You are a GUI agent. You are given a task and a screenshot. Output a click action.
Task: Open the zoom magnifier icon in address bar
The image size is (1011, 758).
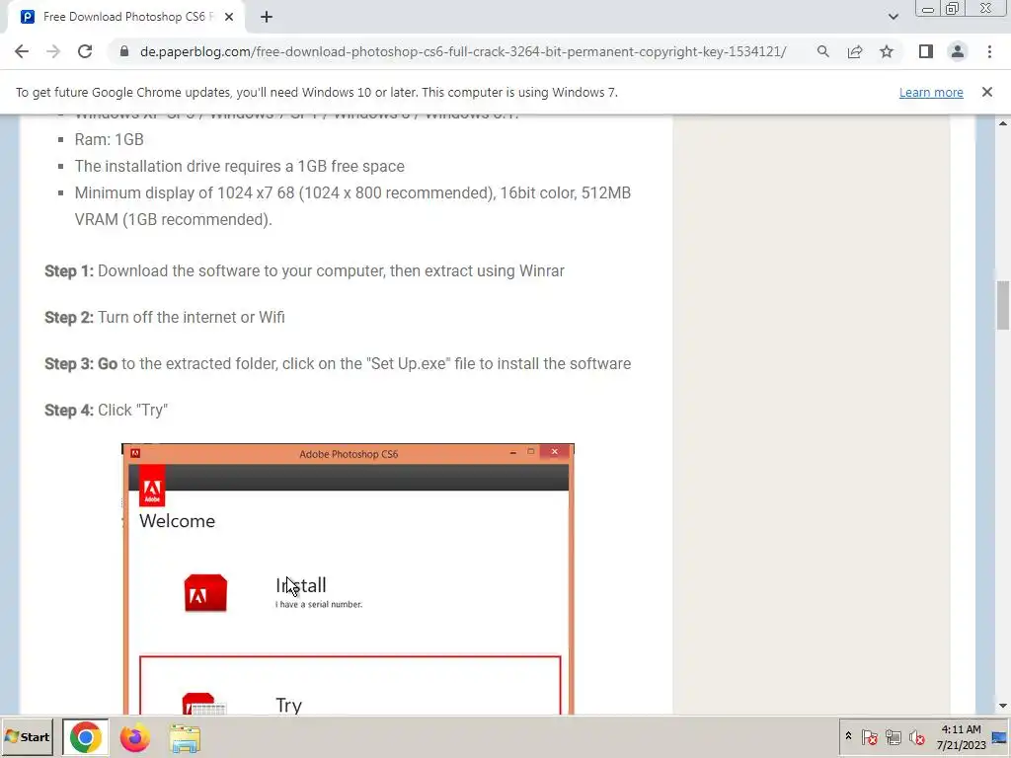tap(822, 51)
